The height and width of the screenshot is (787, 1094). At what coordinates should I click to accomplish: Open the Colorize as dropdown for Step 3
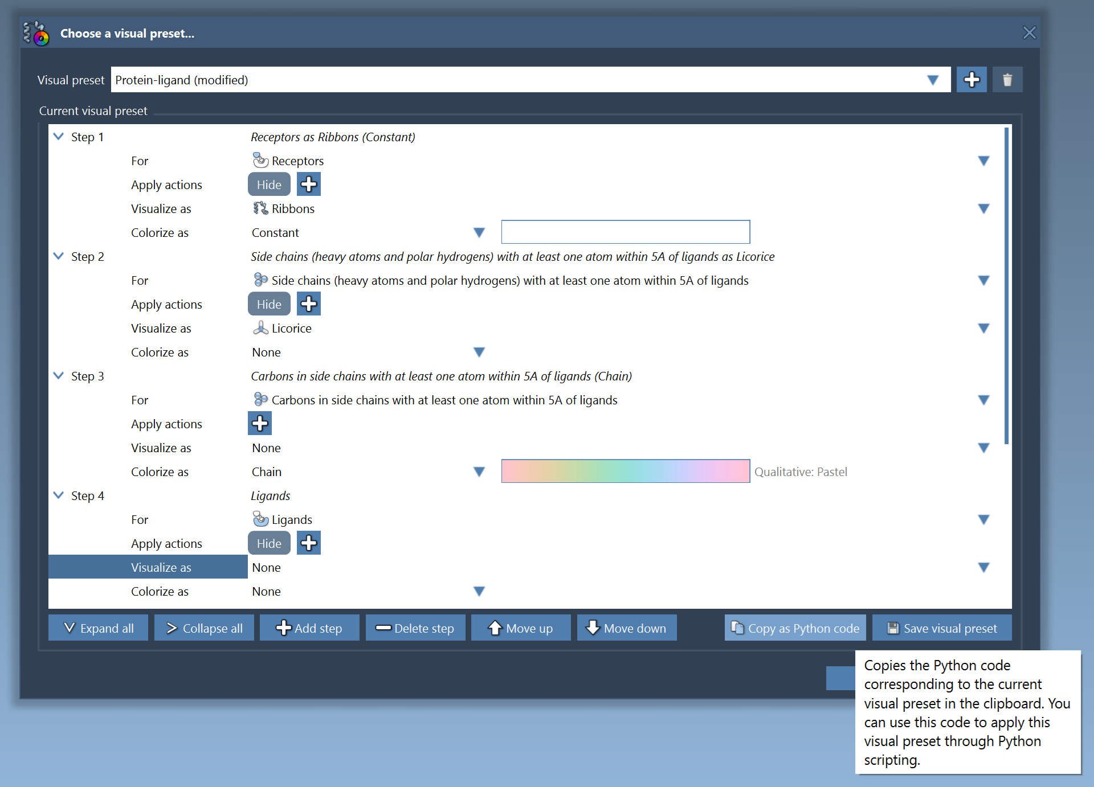[x=479, y=472]
